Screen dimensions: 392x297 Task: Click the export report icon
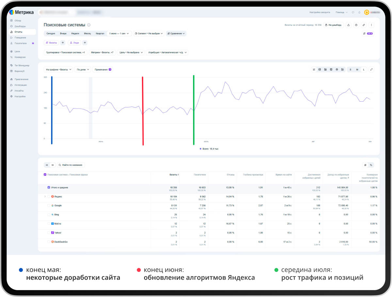[x=349, y=25]
